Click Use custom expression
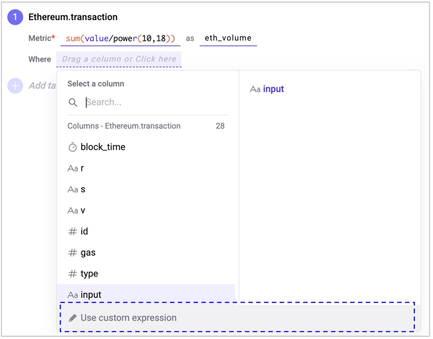Viewport: 433px width, 339px height. click(128, 318)
